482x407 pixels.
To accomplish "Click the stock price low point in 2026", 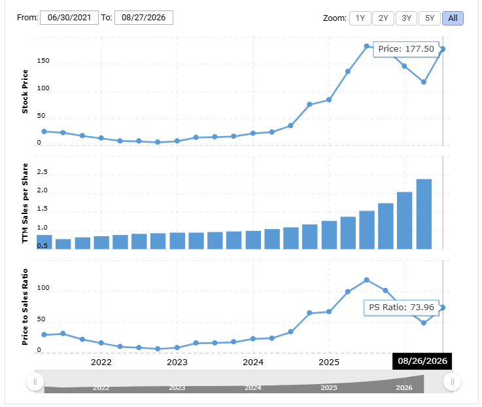I will [424, 82].
